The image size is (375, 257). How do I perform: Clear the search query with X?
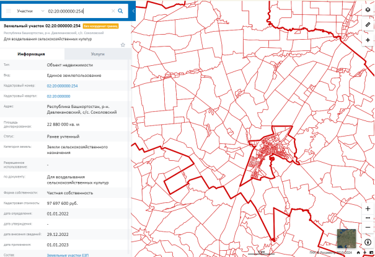(113, 11)
